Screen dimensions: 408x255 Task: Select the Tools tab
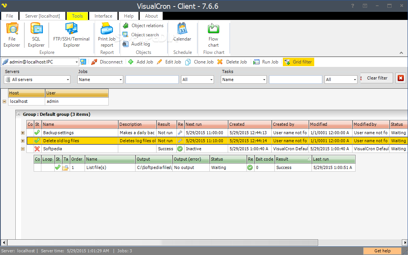pos(77,16)
